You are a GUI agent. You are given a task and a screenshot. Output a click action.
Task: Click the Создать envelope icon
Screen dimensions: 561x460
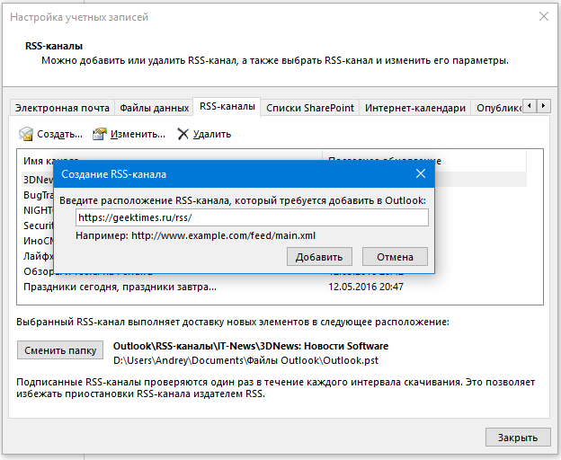pyautogui.click(x=26, y=134)
